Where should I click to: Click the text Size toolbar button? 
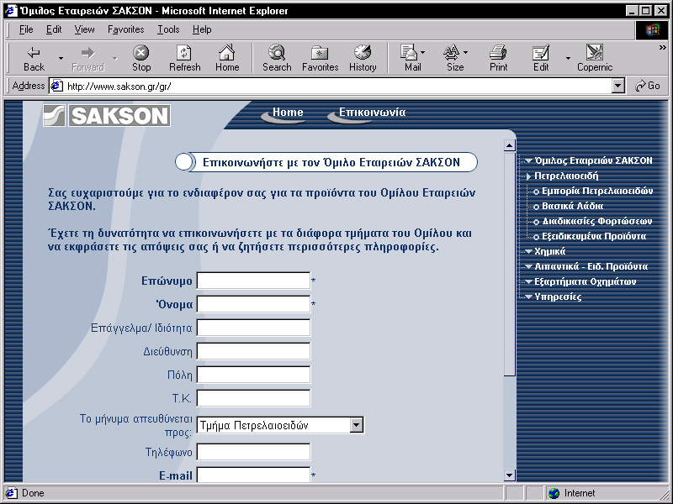point(455,59)
